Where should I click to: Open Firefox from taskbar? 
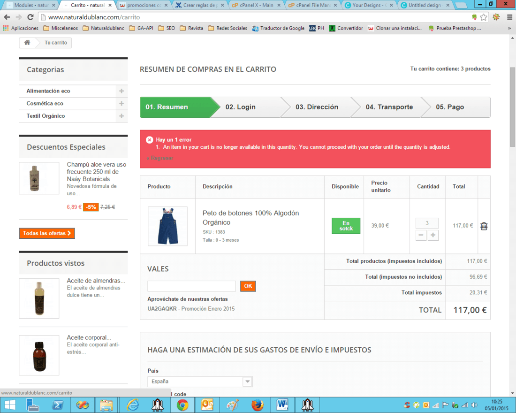click(x=258, y=405)
